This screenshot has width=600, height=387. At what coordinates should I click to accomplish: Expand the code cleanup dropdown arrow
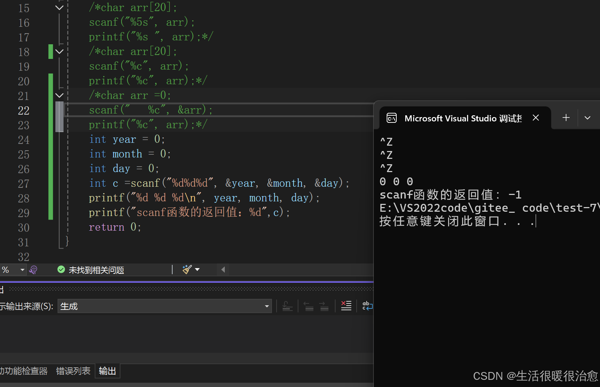197,270
